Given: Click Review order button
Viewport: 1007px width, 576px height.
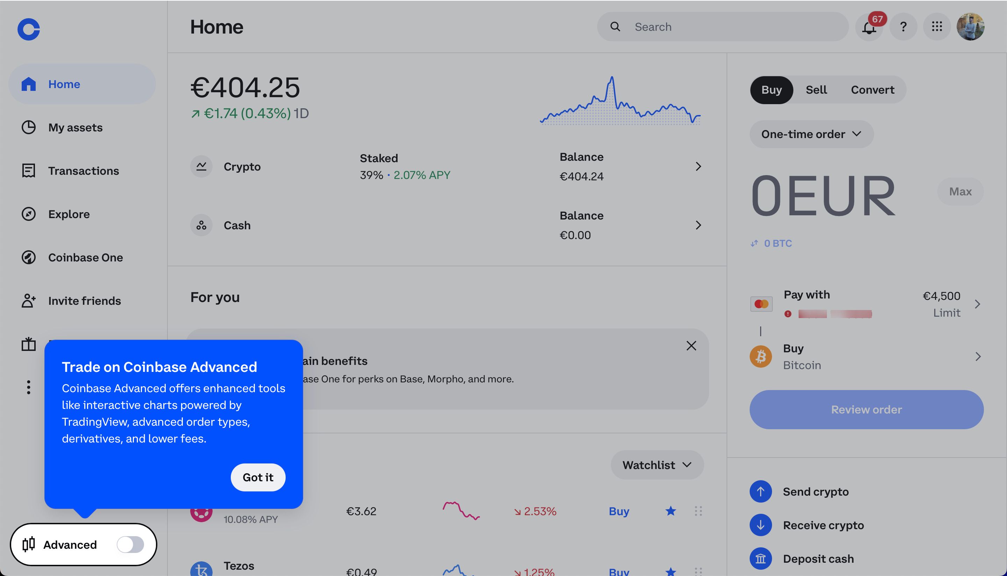Looking at the screenshot, I should (x=866, y=409).
